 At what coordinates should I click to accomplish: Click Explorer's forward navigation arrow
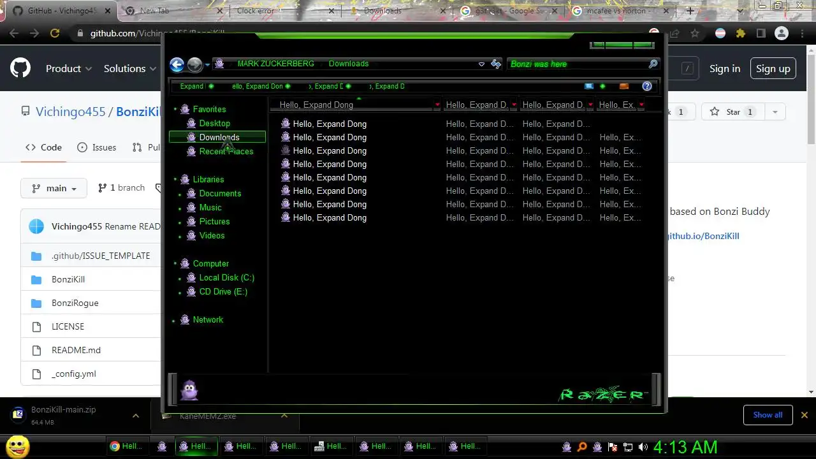coord(194,64)
